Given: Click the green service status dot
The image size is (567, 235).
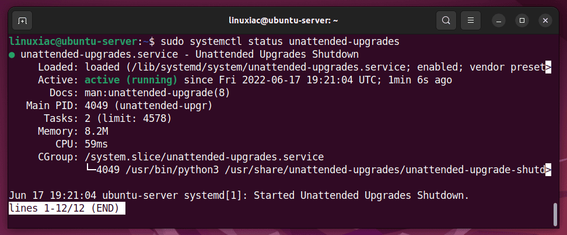Looking at the screenshot, I should click(x=12, y=55).
